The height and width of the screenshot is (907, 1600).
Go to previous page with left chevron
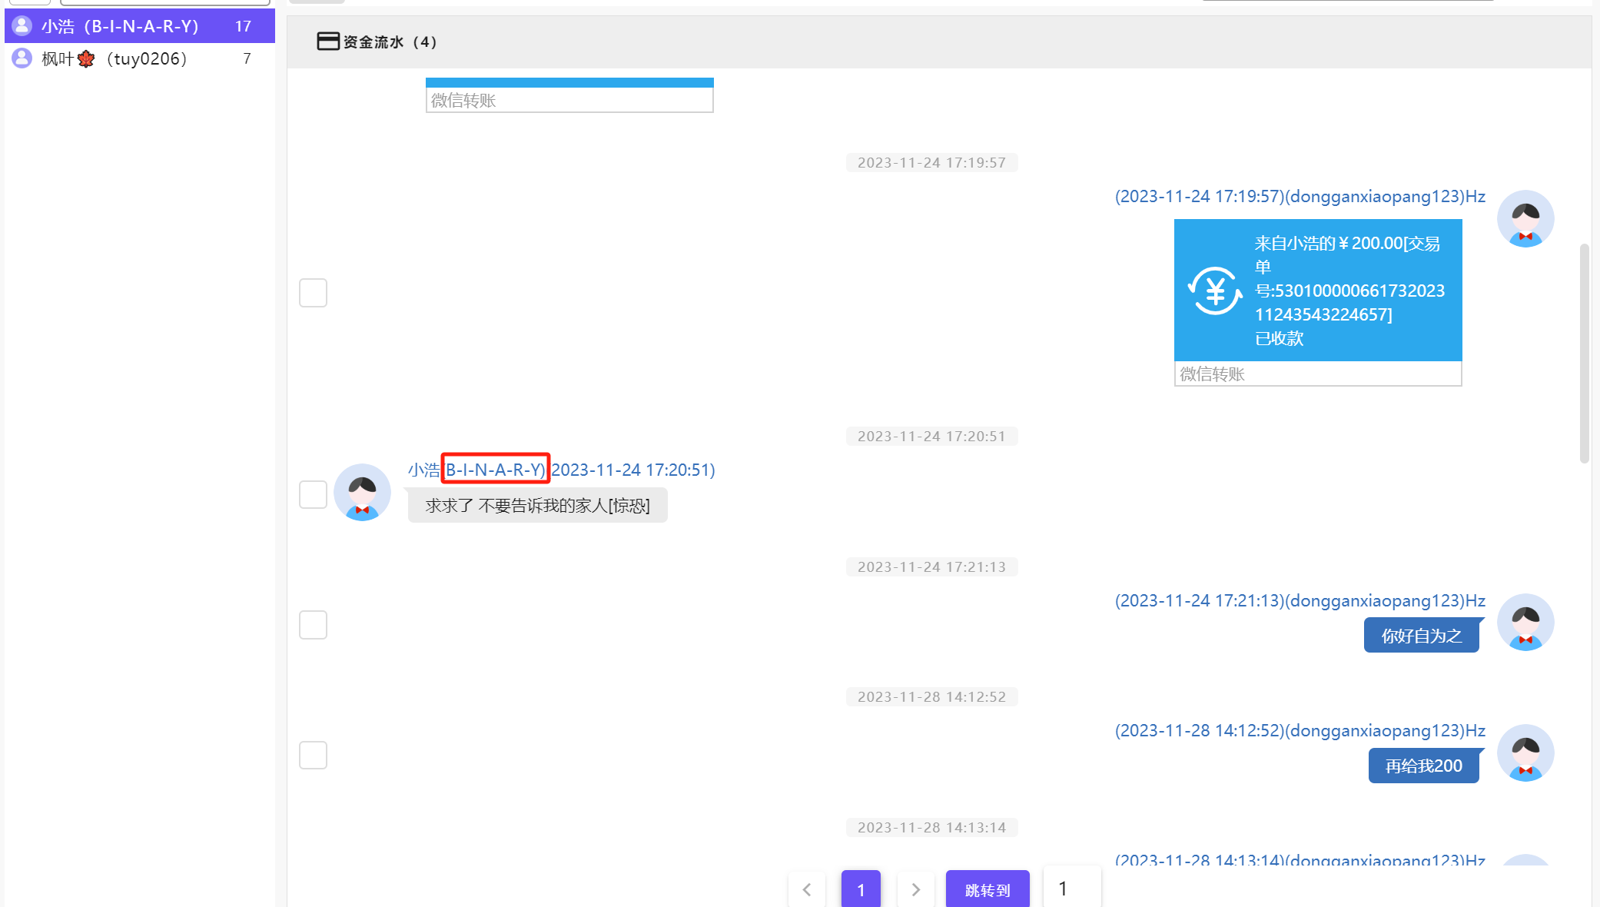806,889
